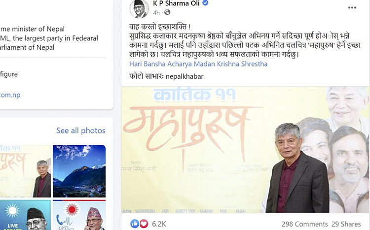Viewport: 370px width, 230px height.
Task: Open the Mahapurush movie poster image
Action: click(x=245, y=150)
